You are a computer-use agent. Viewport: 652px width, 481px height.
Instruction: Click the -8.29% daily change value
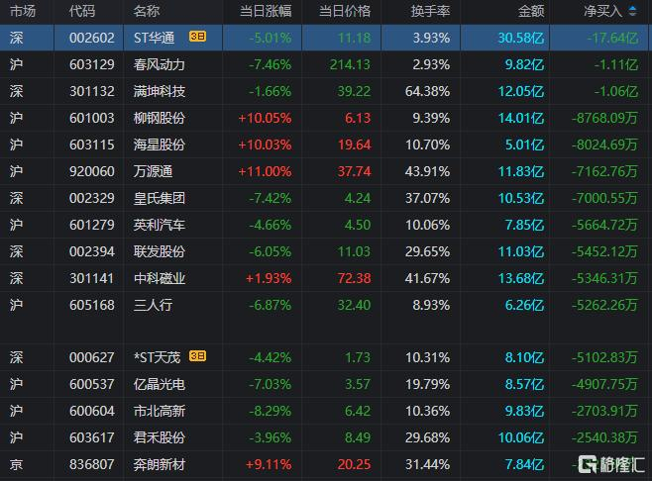pyautogui.click(x=271, y=411)
